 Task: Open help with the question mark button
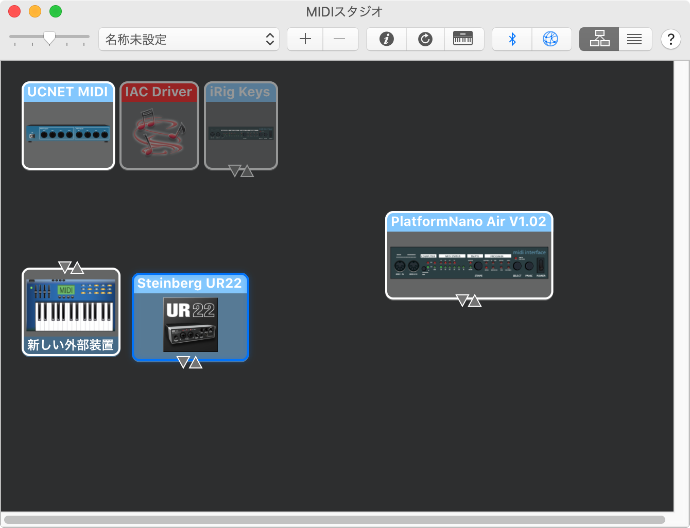(671, 39)
